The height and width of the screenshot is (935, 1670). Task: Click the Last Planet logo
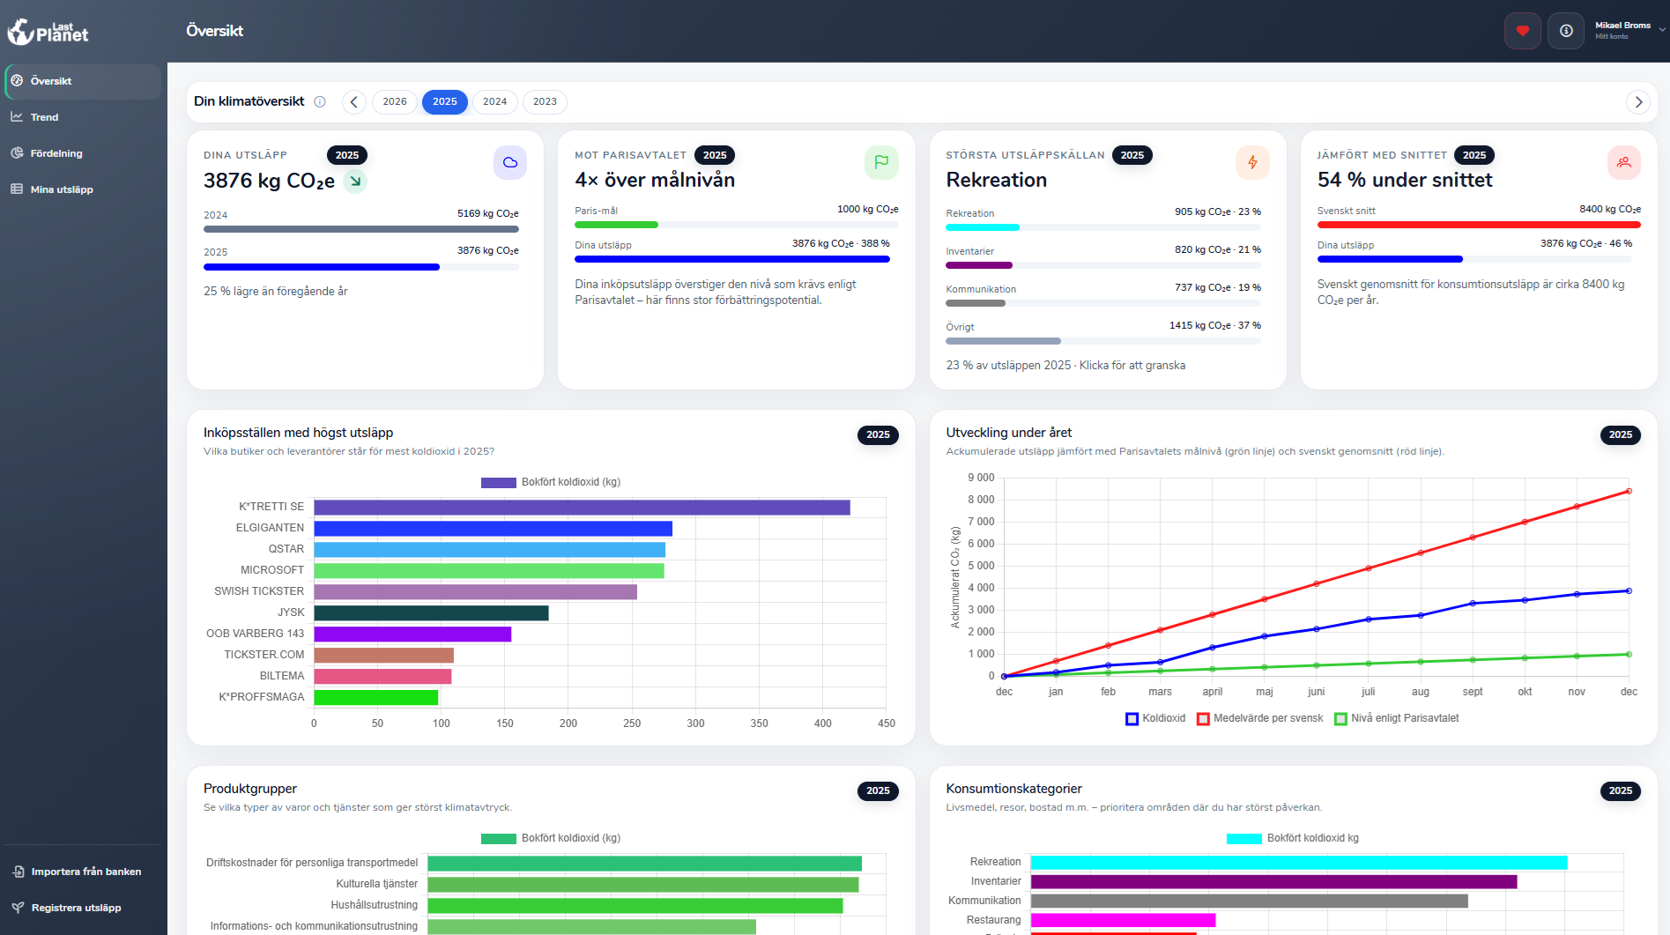tap(48, 32)
